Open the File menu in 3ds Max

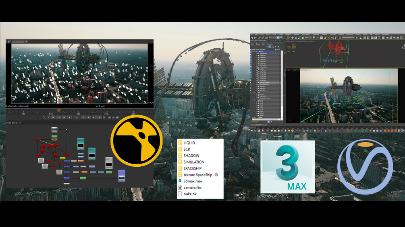[251, 35]
